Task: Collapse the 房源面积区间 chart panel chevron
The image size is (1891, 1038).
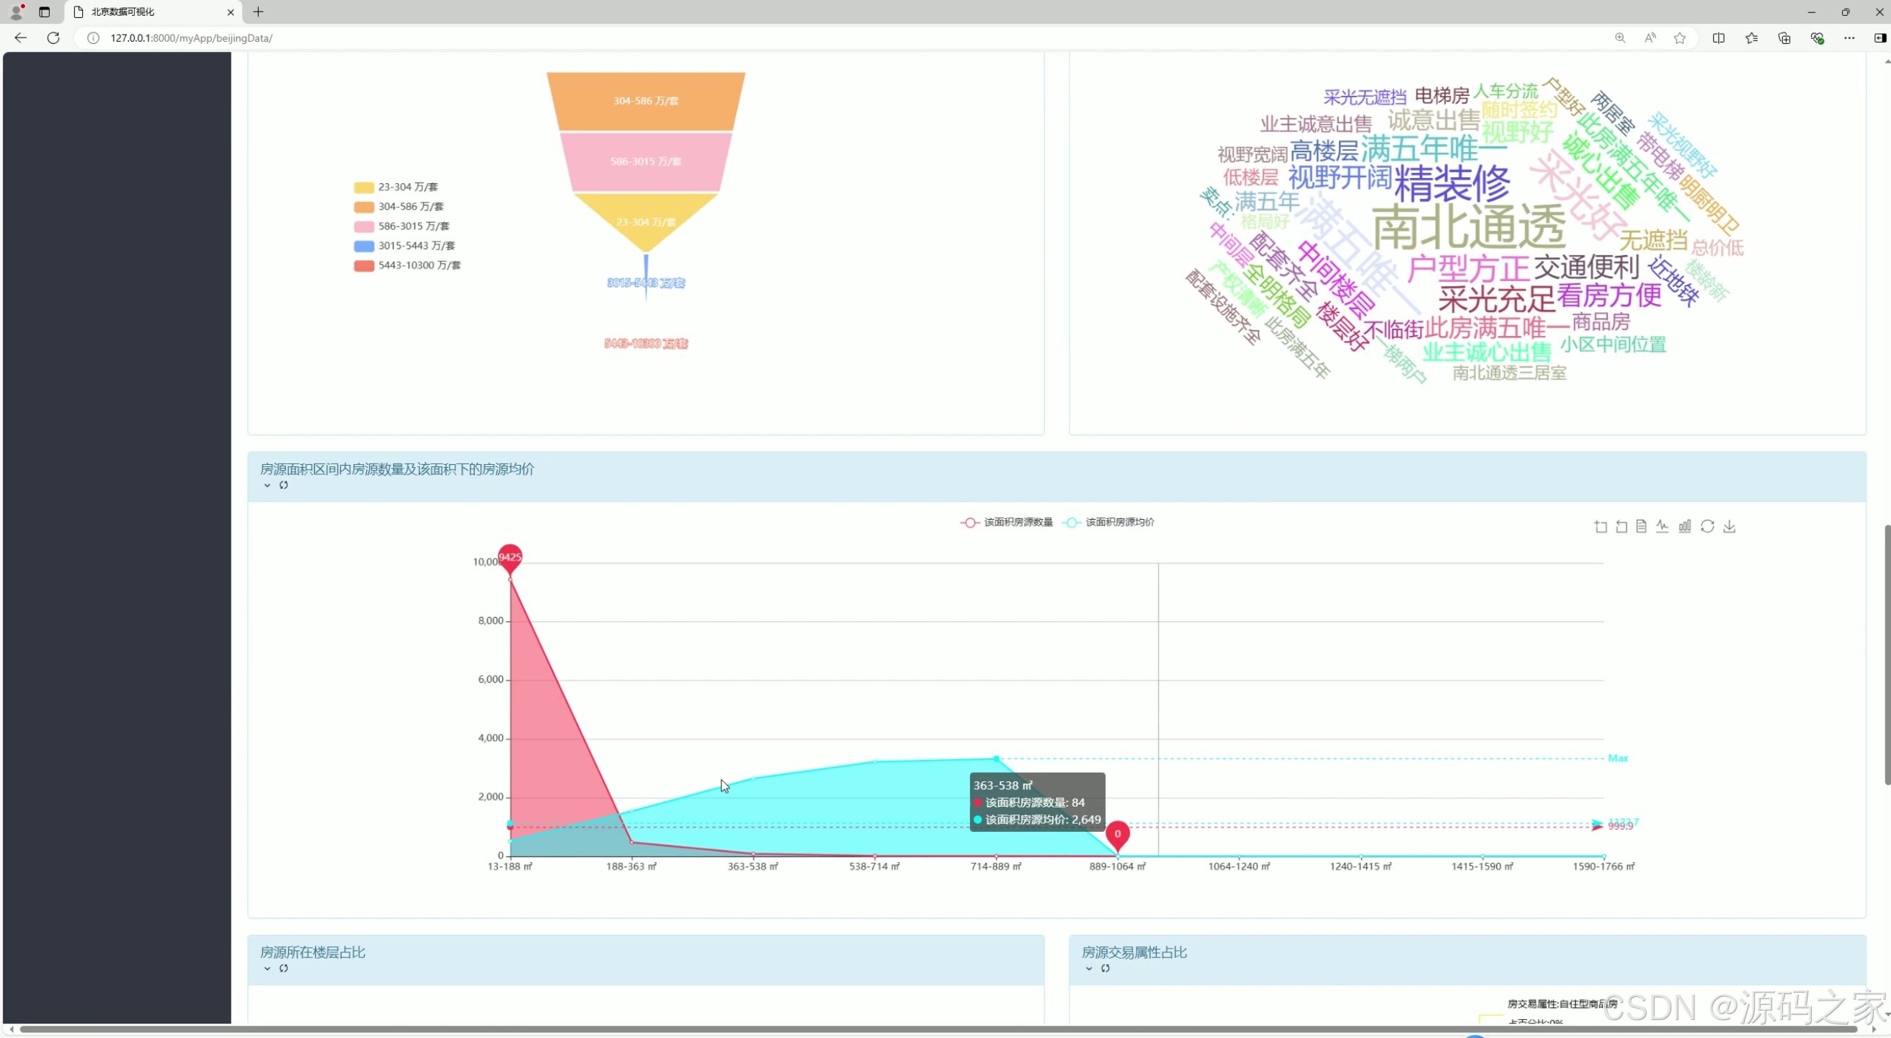Action: (x=267, y=485)
